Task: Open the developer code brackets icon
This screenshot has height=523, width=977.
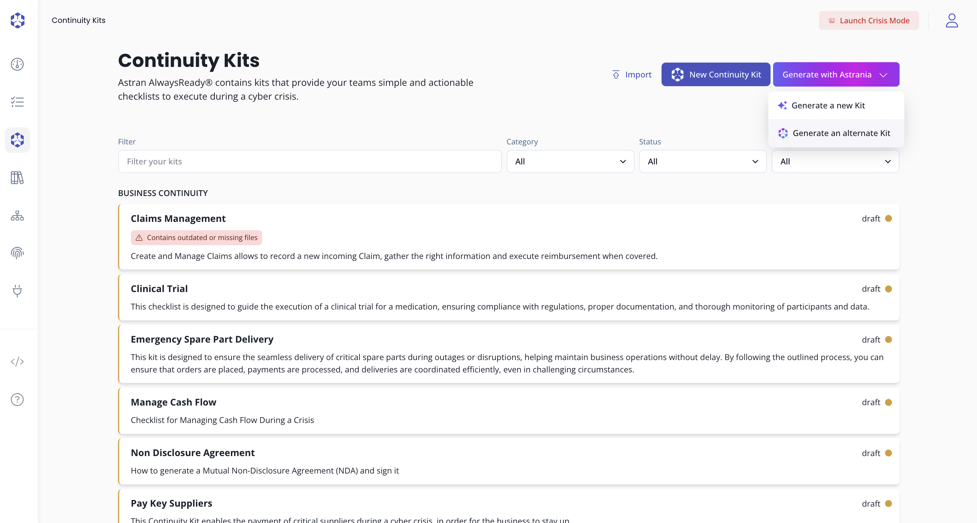Action: coord(17,362)
